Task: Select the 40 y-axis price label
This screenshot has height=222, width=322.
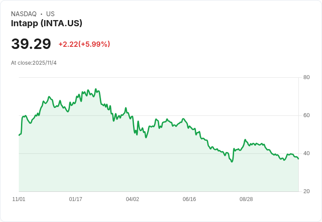Action: 307,153
